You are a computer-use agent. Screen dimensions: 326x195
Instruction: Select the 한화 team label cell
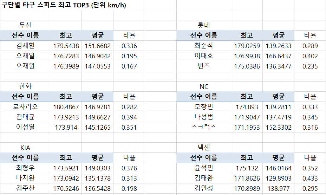25,86
